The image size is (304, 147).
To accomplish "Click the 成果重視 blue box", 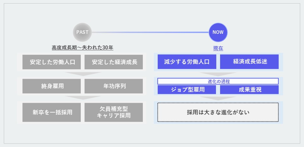I will coord(249,89).
